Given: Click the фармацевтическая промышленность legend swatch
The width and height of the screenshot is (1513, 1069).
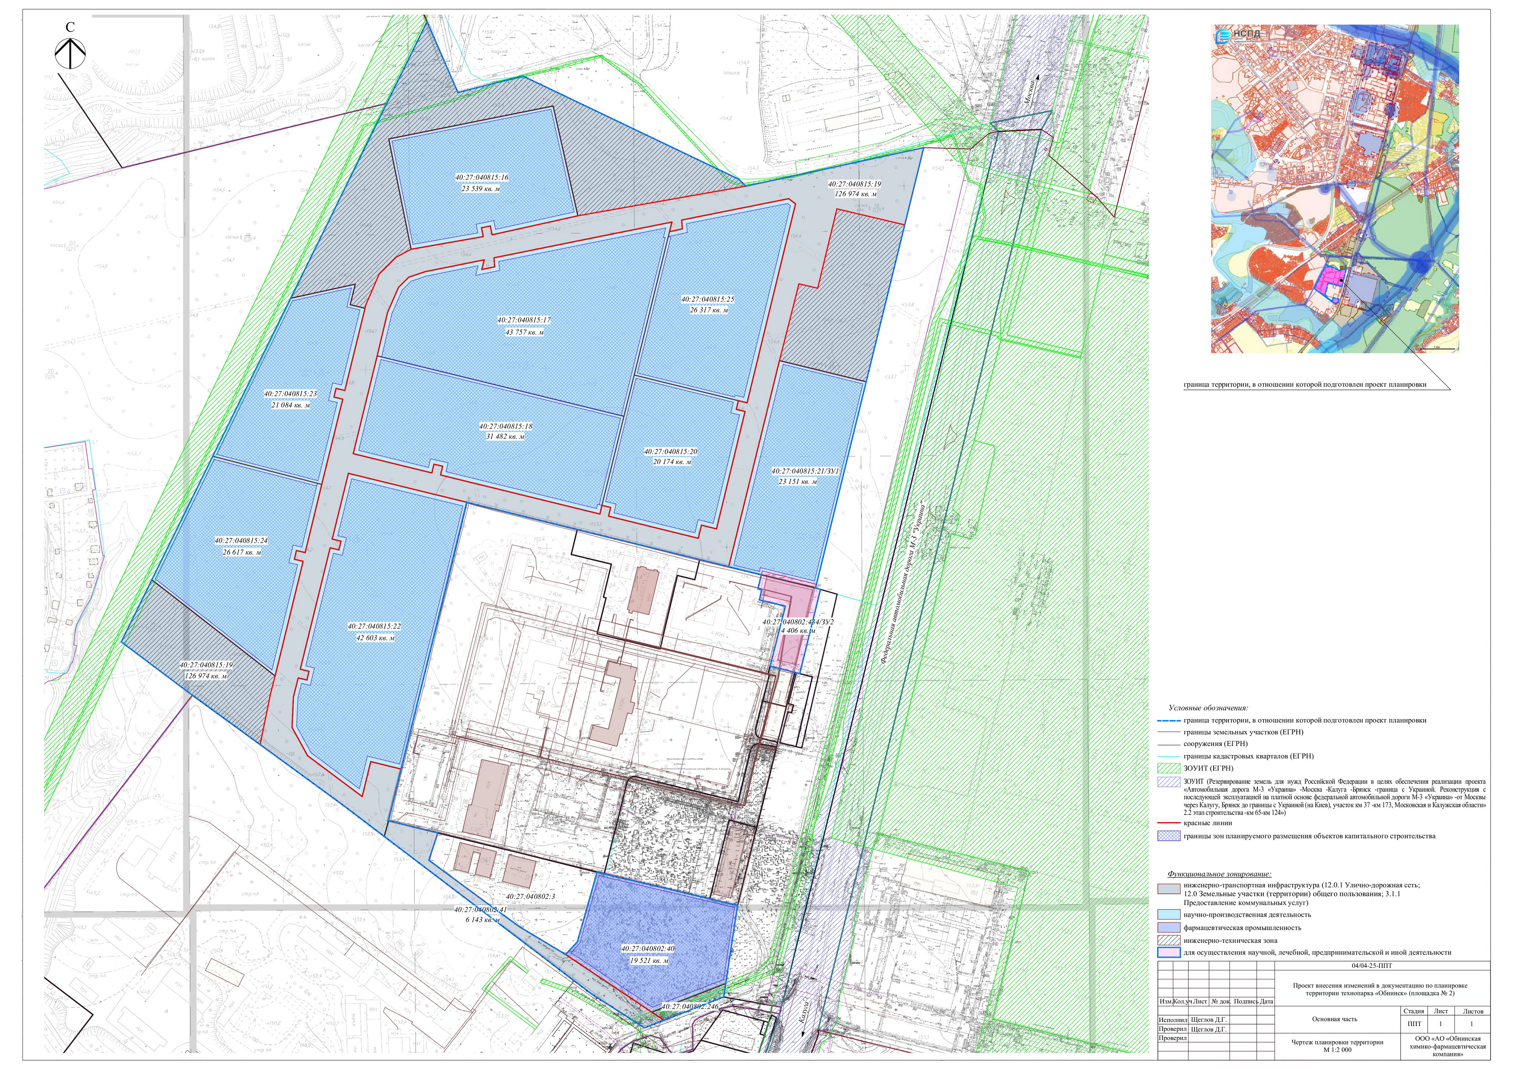Looking at the screenshot, I should click(1169, 927).
